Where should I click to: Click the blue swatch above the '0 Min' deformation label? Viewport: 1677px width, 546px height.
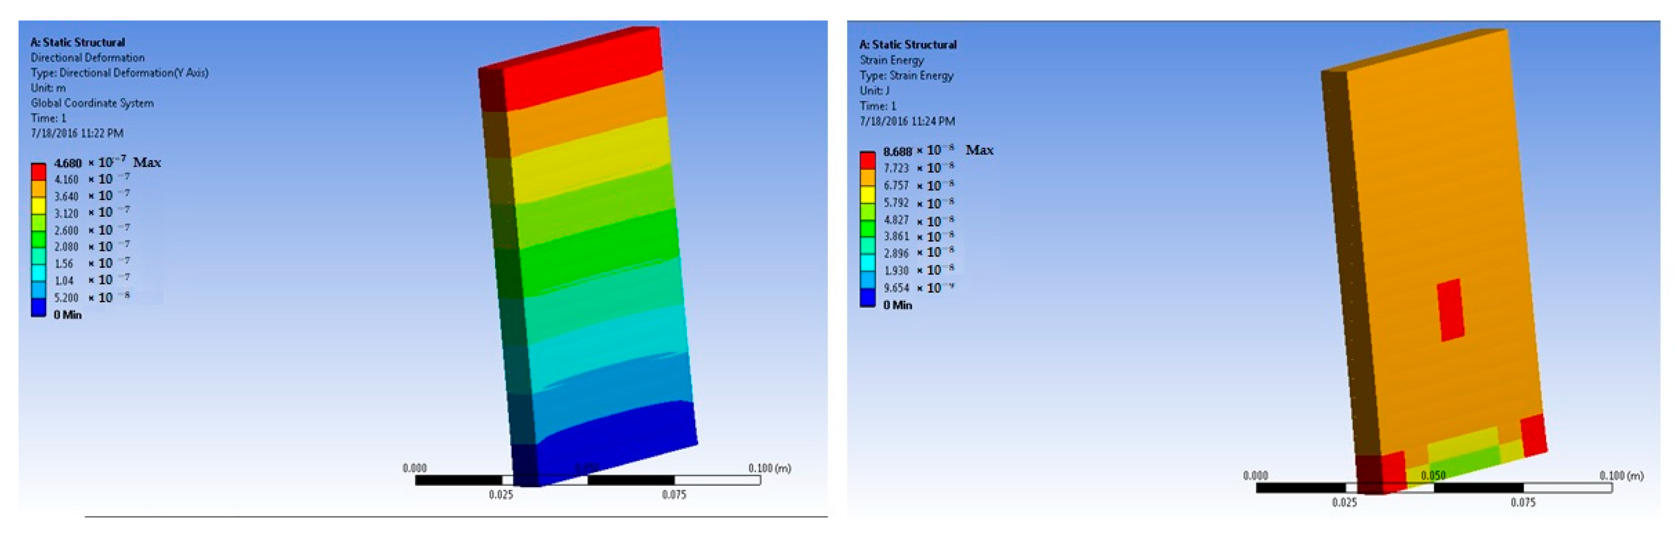(38, 307)
